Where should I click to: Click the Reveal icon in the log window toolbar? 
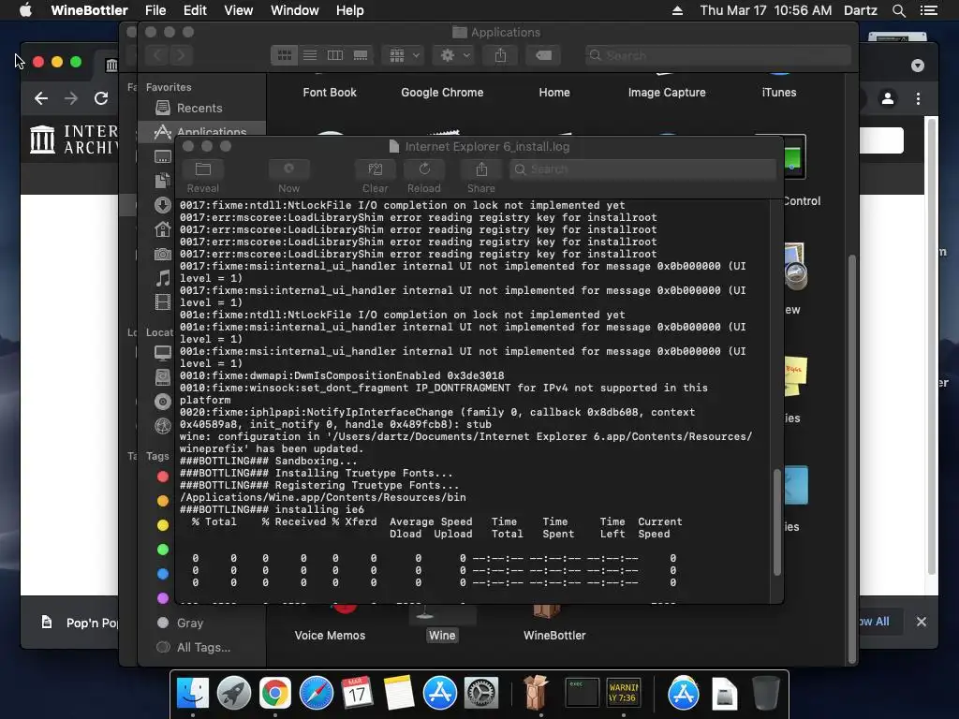(x=203, y=169)
